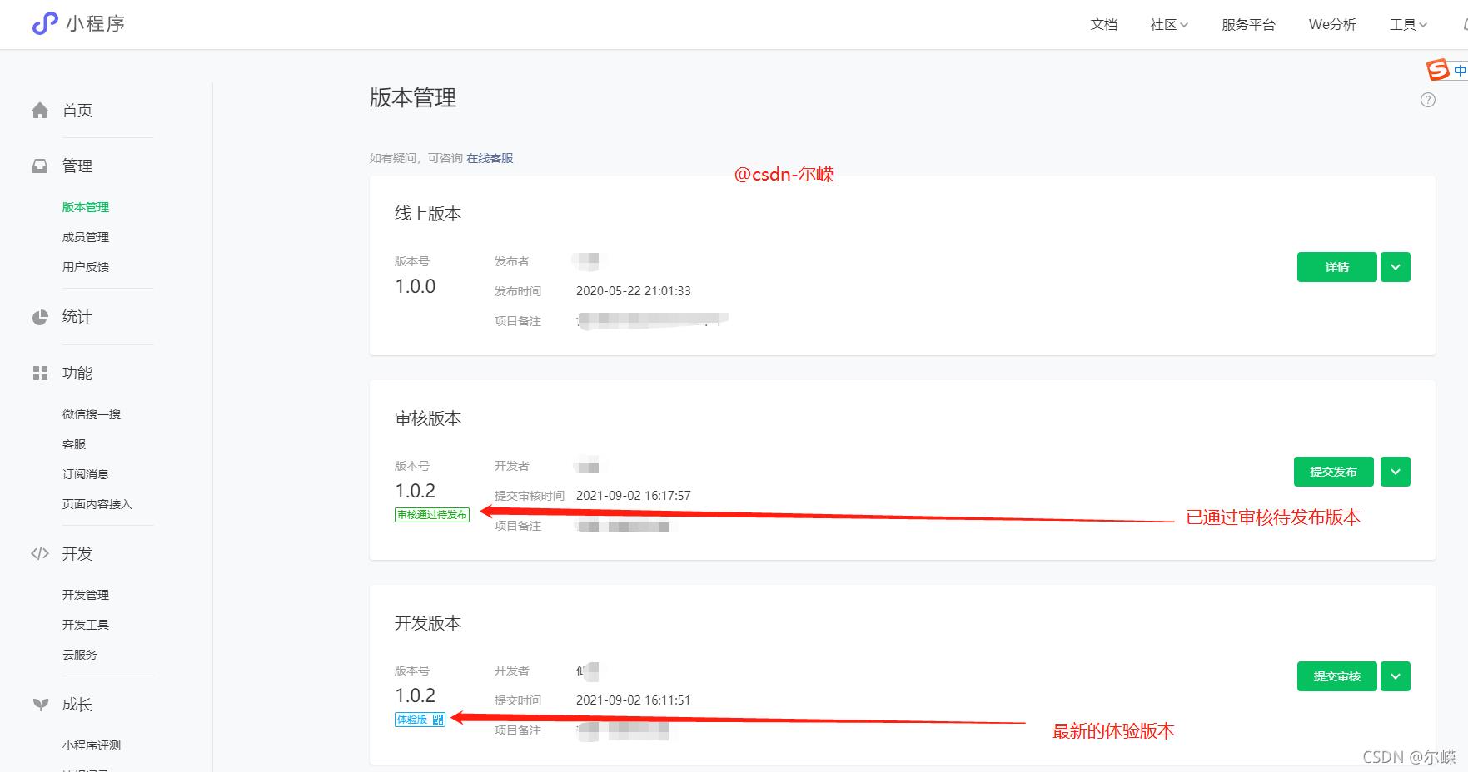Click the 版本管理 page title
This screenshot has width=1468, height=772.
coord(413,98)
